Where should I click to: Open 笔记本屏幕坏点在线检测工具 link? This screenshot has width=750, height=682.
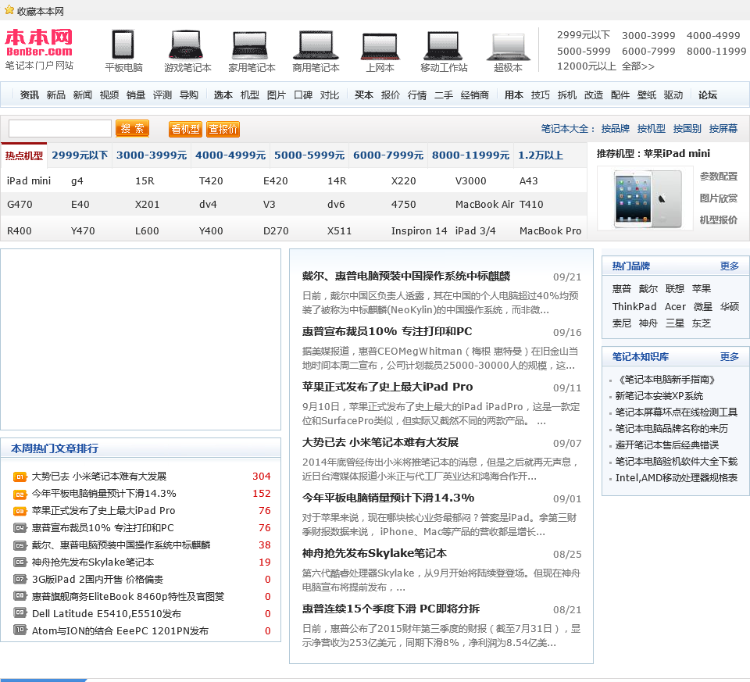[677, 412]
